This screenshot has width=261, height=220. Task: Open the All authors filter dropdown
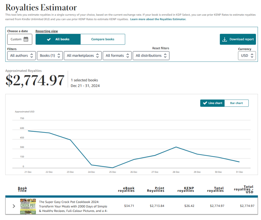pos(21,56)
